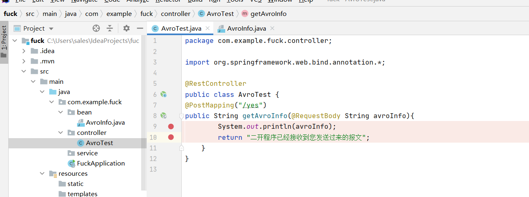
Task: Click the FuckApplication Spring class icon
Action: (72, 163)
